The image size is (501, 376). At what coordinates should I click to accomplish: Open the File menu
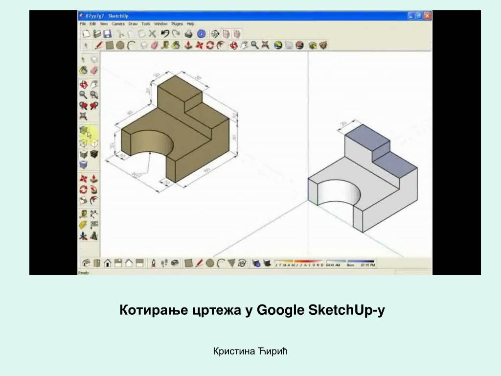[x=83, y=24]
